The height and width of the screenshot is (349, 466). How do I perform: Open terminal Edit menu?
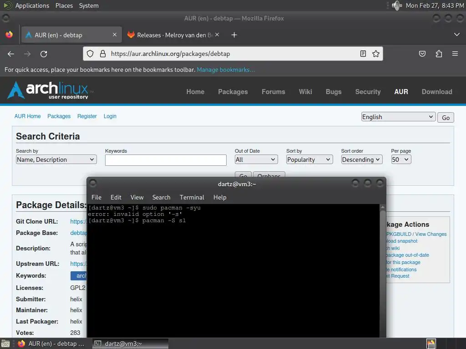click(116, 197)
